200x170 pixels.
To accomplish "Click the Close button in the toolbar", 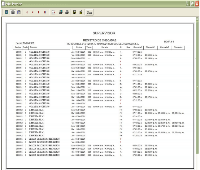I will coord(89,12).
